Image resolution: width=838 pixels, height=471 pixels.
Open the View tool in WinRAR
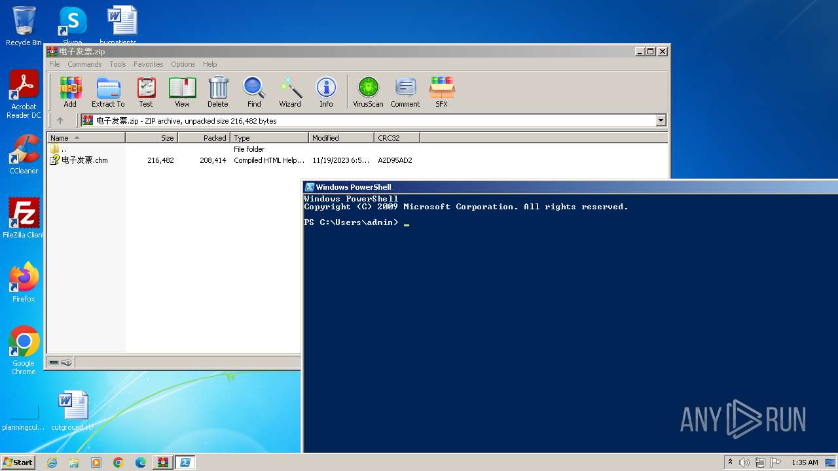tap(182, 92)
